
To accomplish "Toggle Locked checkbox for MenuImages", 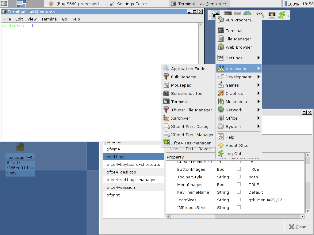I will coord(239,184).
